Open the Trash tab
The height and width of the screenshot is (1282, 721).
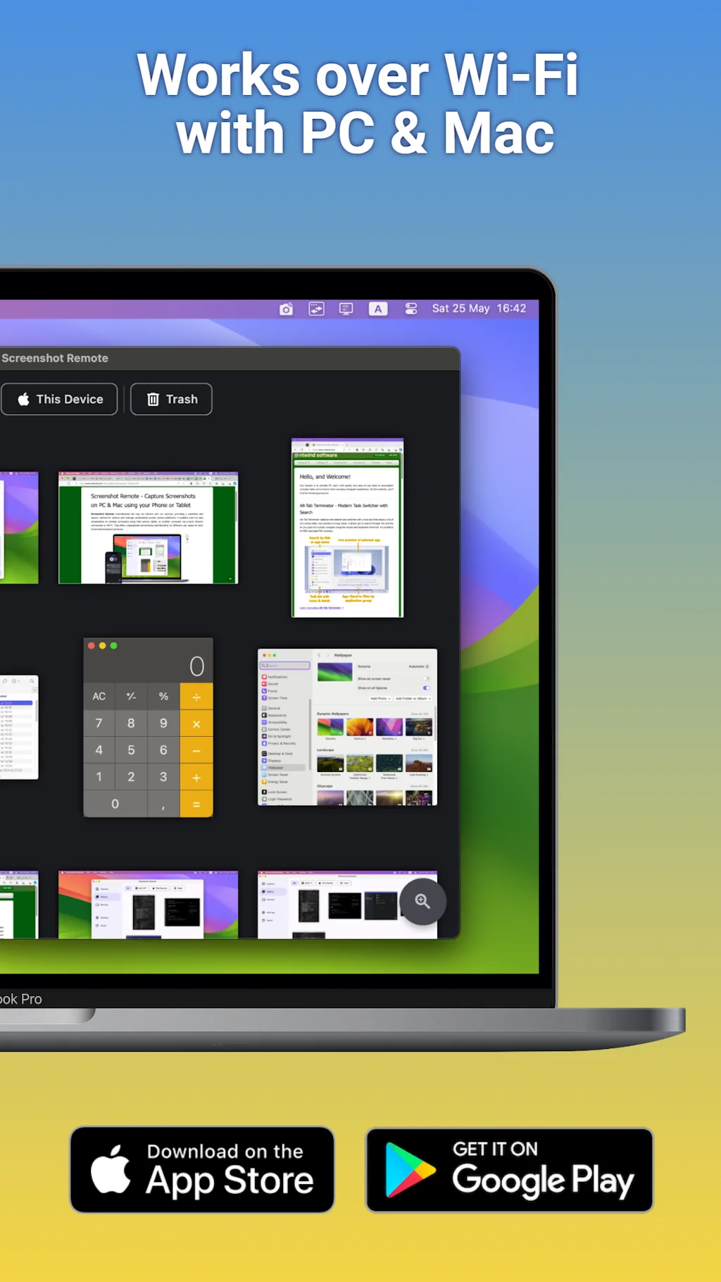click(171, 399)
